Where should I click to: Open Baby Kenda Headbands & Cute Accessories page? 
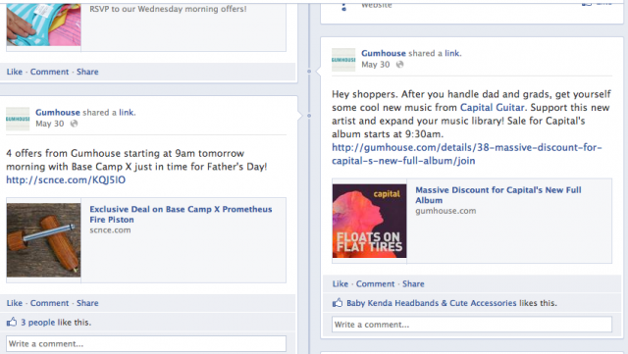coord(432,303)
